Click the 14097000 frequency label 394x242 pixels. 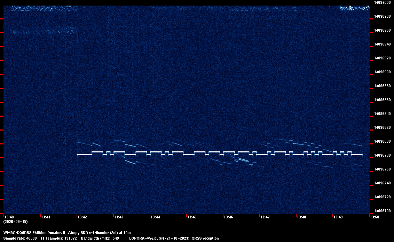(x=383, y=2)
